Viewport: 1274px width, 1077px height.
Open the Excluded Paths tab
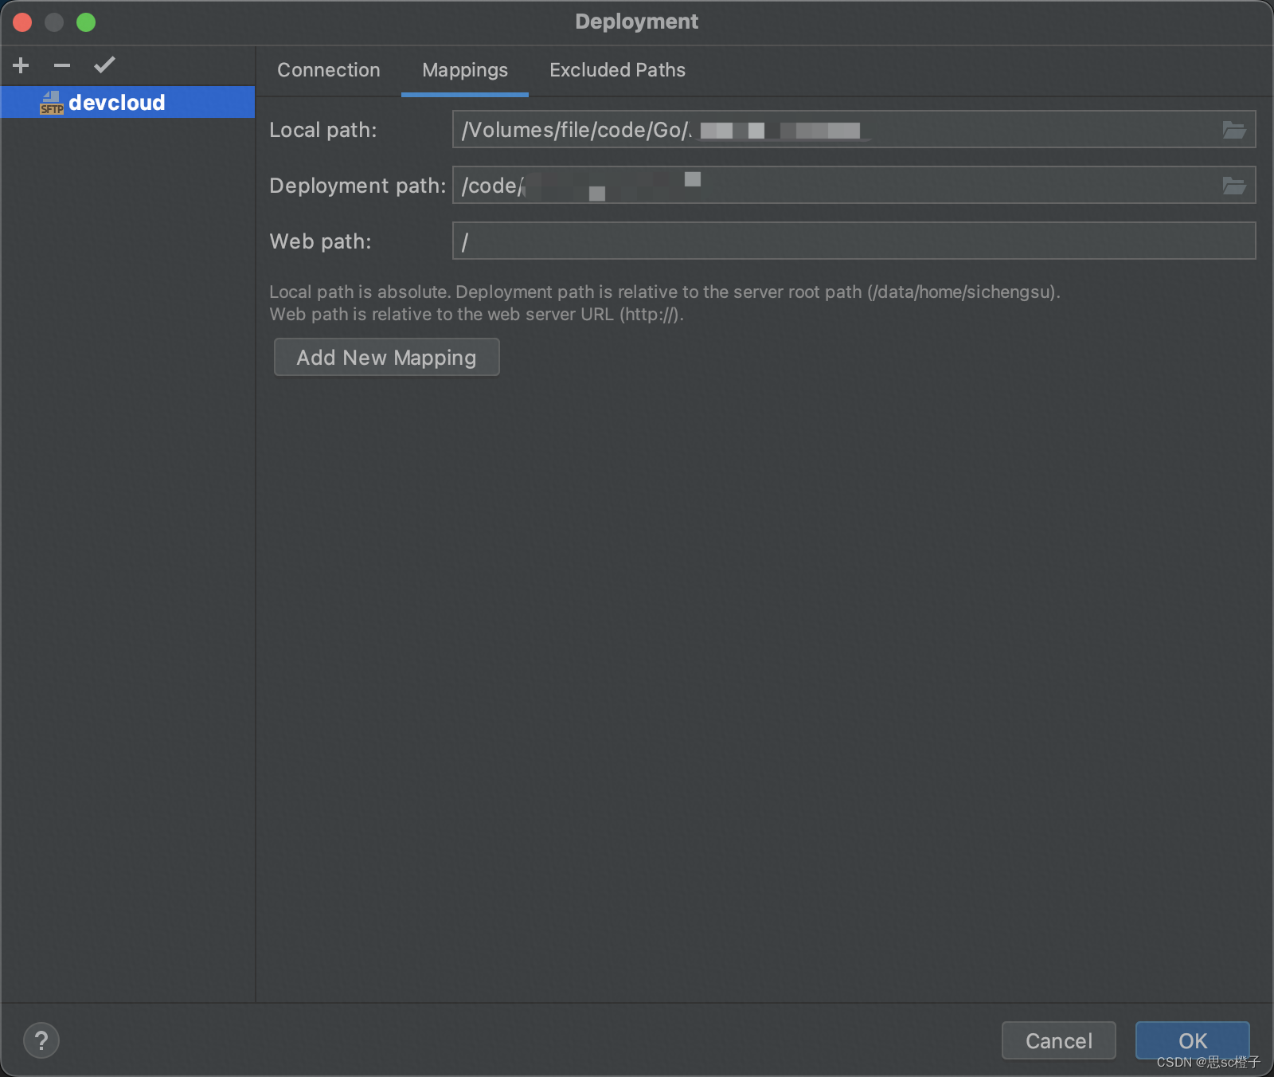[618, 70]
